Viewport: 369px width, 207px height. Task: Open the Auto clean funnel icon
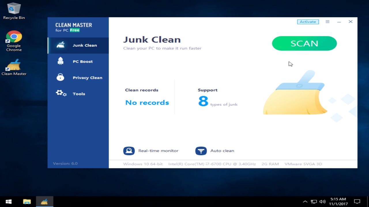point(201,151)
